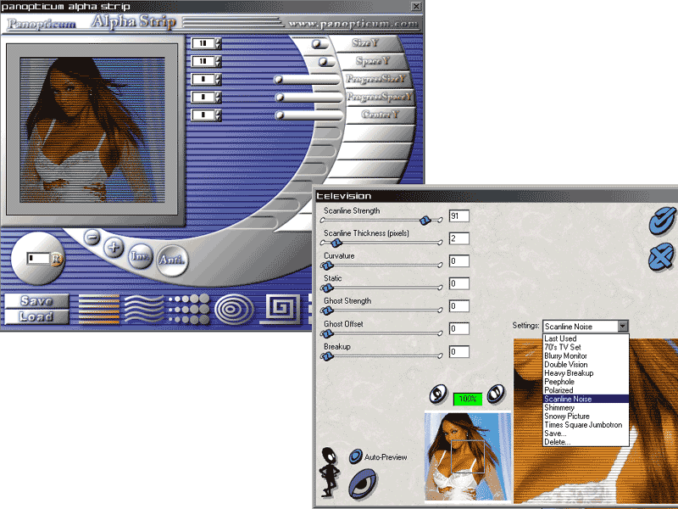Choose Last Used from the settings list

point(586,338)
